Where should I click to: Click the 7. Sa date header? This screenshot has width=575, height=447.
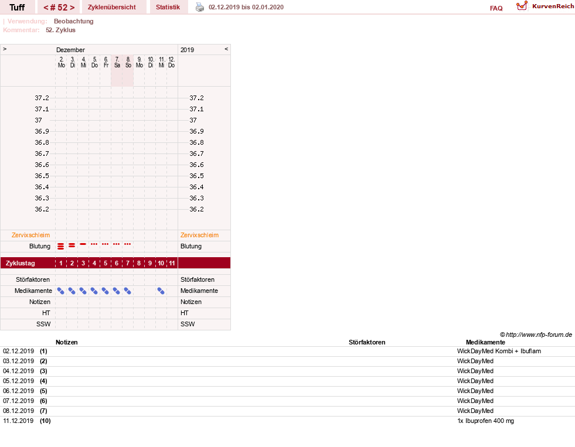[117, 62]
